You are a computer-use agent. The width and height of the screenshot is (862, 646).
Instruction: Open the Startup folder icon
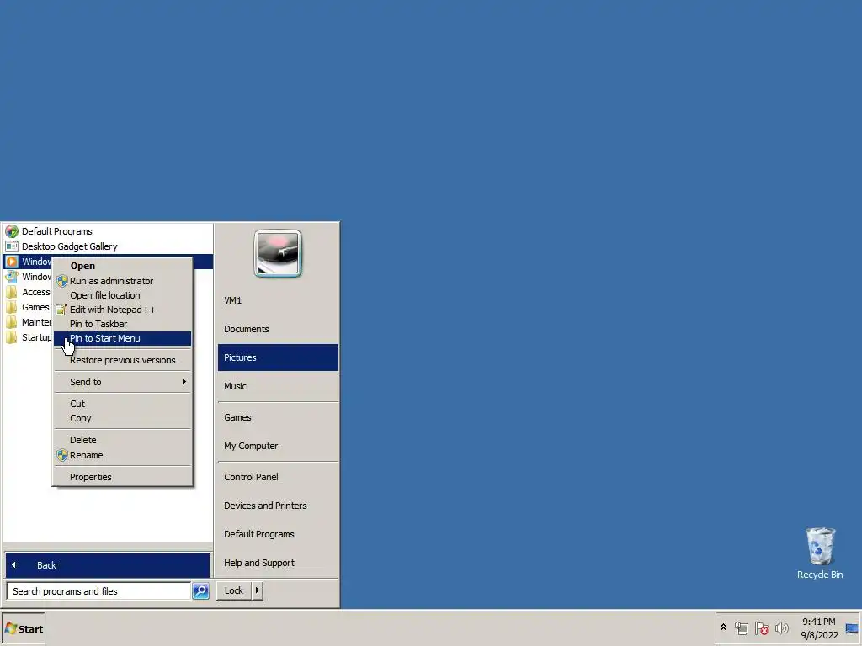click(12, 337)
